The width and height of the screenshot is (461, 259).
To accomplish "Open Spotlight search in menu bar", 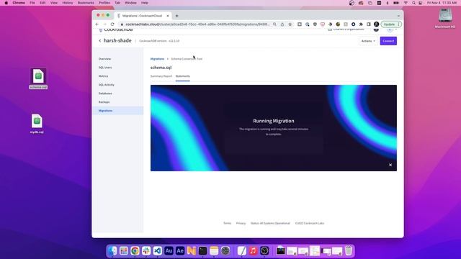I will pos(413,3).
